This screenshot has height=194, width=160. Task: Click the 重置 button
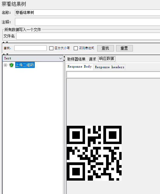(124, 48)
